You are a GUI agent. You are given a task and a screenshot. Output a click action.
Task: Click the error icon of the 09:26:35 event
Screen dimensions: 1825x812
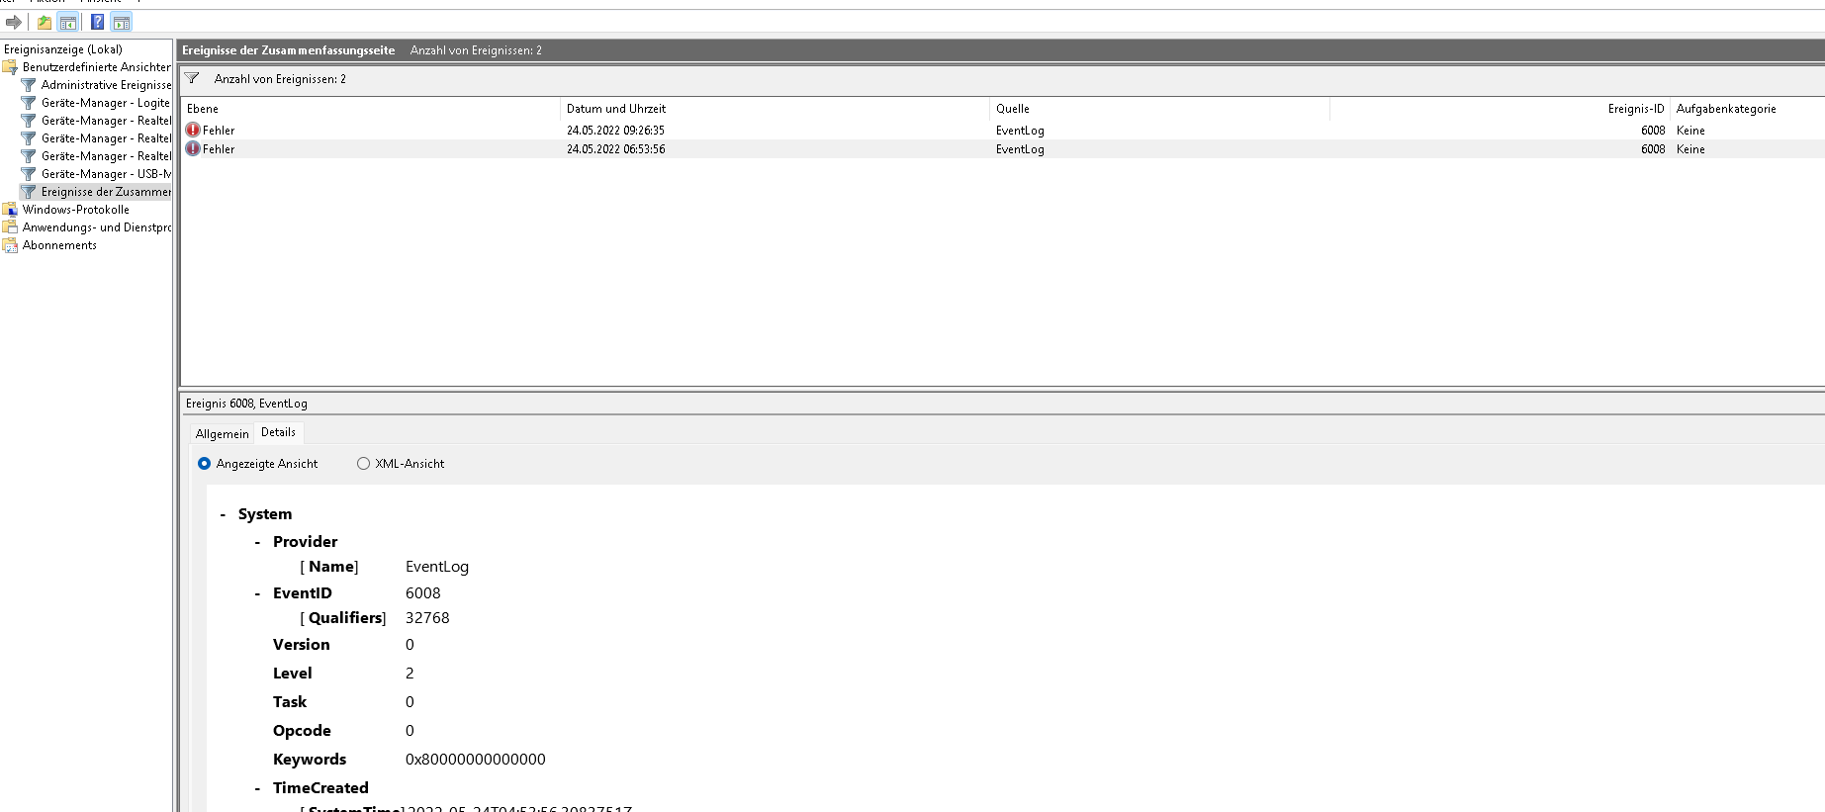(193, 130)
